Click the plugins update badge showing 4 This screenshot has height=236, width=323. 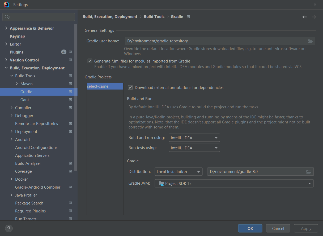click(63, 52)
